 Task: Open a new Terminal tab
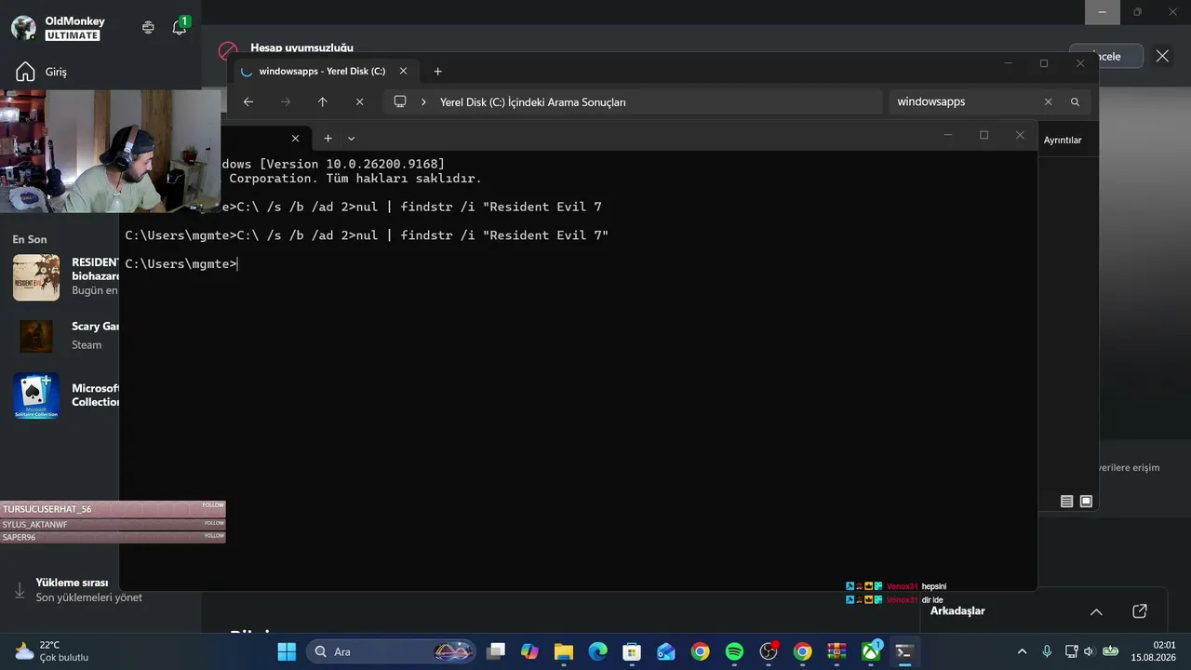click(328, 138)
